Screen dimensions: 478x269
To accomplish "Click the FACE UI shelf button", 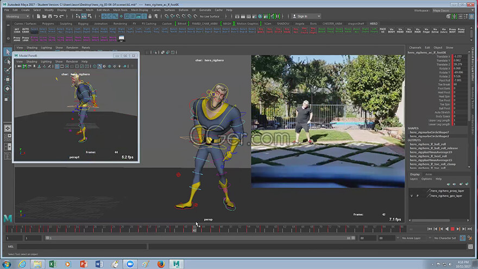I will coord(383,30).
